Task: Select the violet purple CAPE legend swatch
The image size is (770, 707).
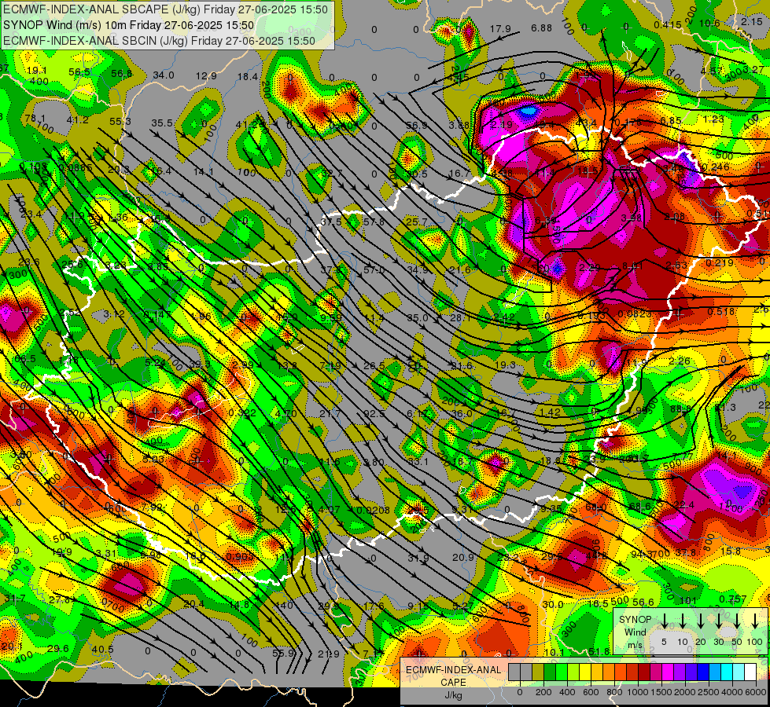Action: click(679, 672)
